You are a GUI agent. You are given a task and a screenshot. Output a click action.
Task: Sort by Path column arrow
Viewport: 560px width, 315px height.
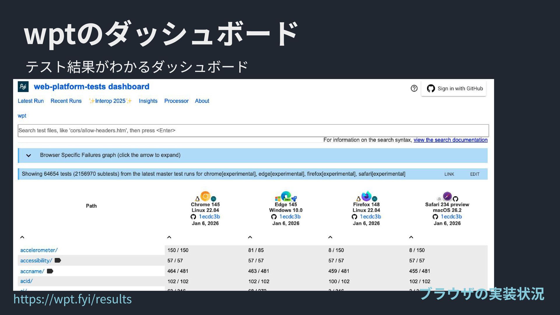click(x=22, y=237)
